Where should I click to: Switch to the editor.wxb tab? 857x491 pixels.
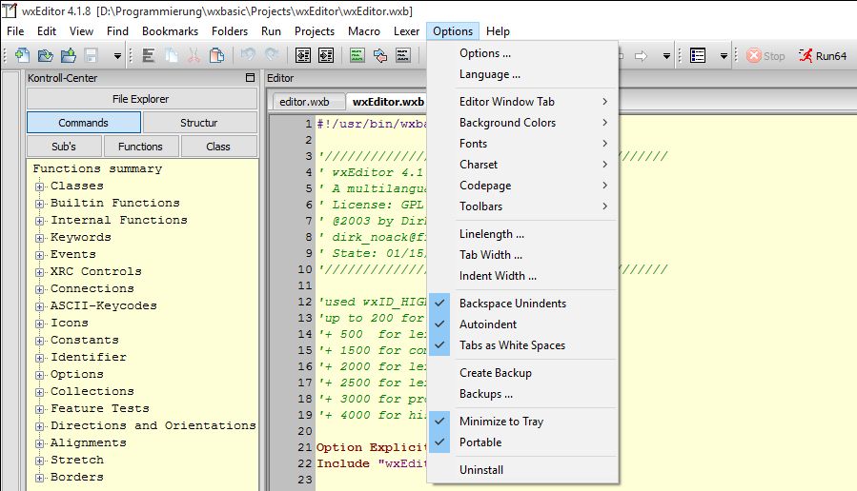305,102
